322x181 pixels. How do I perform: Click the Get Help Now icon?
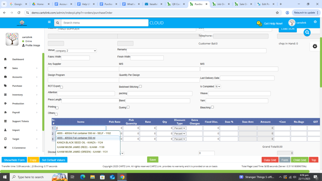coord(259,24)
